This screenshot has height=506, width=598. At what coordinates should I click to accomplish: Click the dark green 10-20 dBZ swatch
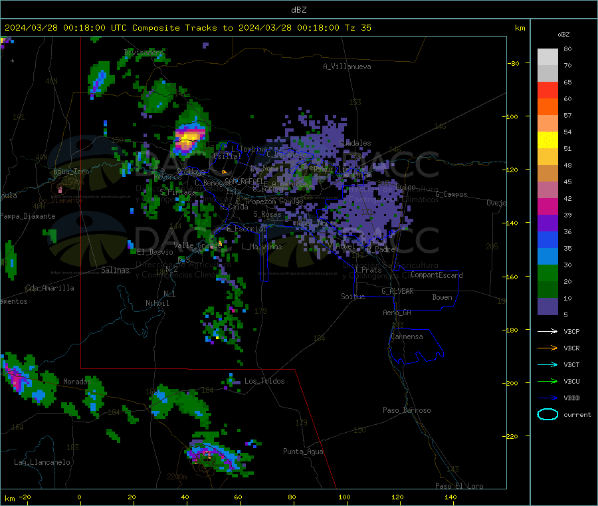(548, 290)
